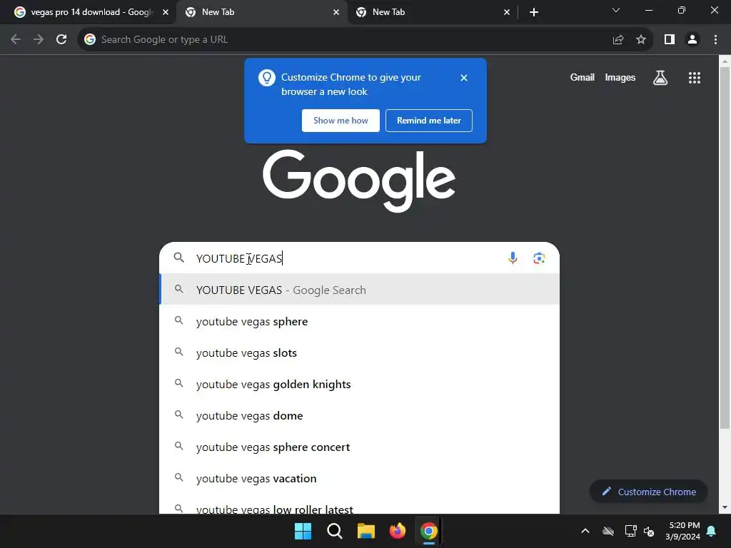731x548 pixels.
Task: Open the Google apps grid
Action: point(695,78)
